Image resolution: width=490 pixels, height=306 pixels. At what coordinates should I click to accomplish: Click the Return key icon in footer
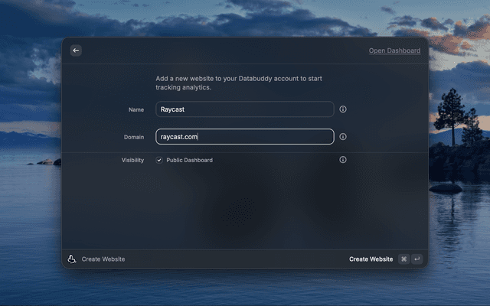point(416,259)
